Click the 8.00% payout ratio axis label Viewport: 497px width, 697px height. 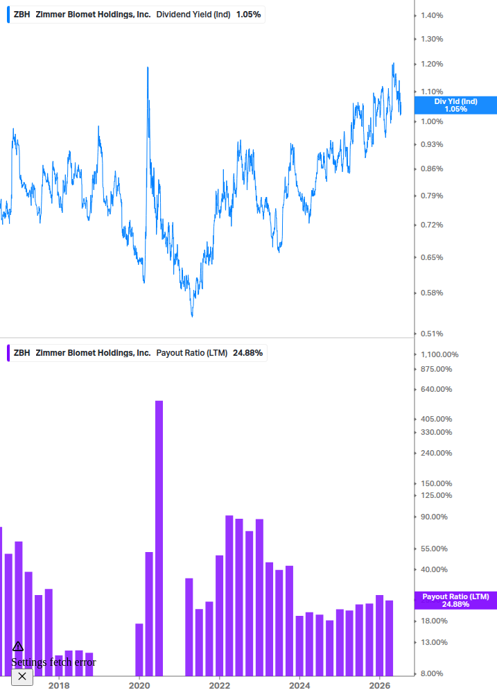click(x=432, y=674)
